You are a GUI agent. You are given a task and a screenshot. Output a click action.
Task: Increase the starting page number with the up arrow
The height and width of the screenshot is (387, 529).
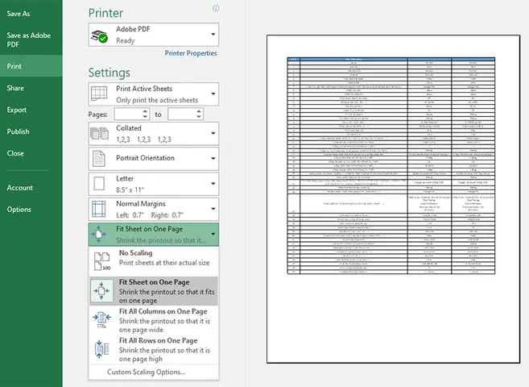click(x=145, y=111)
